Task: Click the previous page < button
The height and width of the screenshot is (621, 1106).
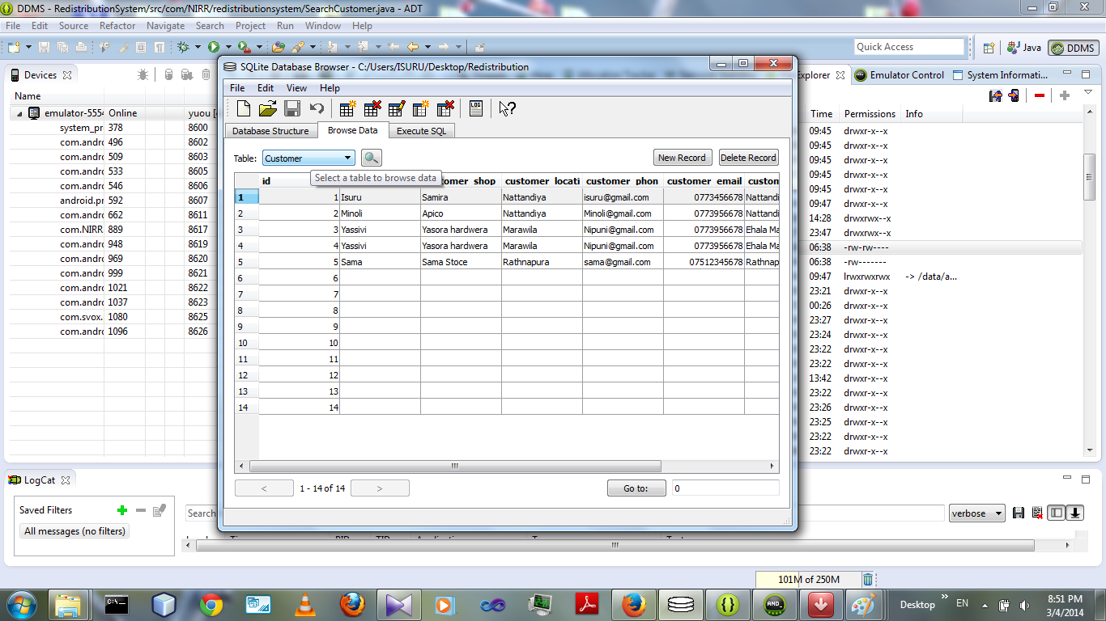Action: point(264,488)
